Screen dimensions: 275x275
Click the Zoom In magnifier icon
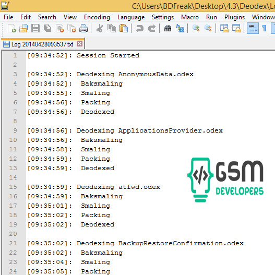(196, 28)
